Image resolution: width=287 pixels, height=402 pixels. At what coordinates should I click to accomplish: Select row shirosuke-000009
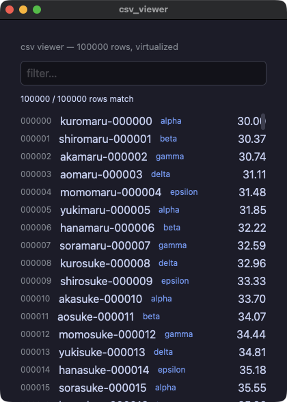[143, 281]
